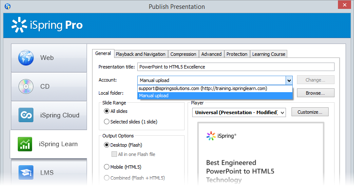Click the Output Options group label
354x186 pixels.
coord(118,136)
